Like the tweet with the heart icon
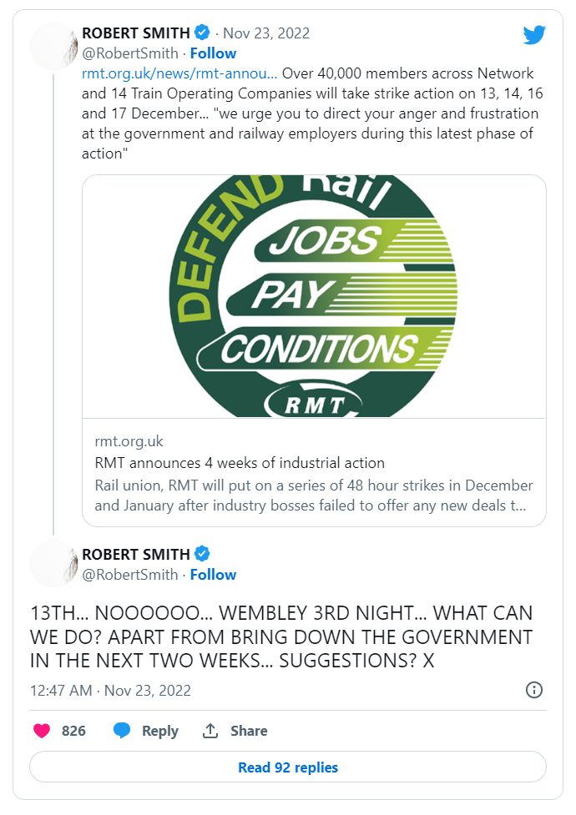Screen dimensions: 576x815 (x=42, y=731)
